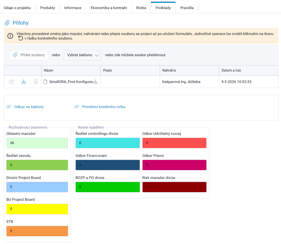The width and height of the screenshot is (281, 244).
Task: Click the yellow BU Project Board field
Action: pos(37,209)
